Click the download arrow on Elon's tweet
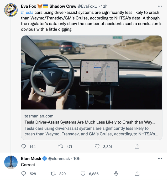 pos(116,173)
